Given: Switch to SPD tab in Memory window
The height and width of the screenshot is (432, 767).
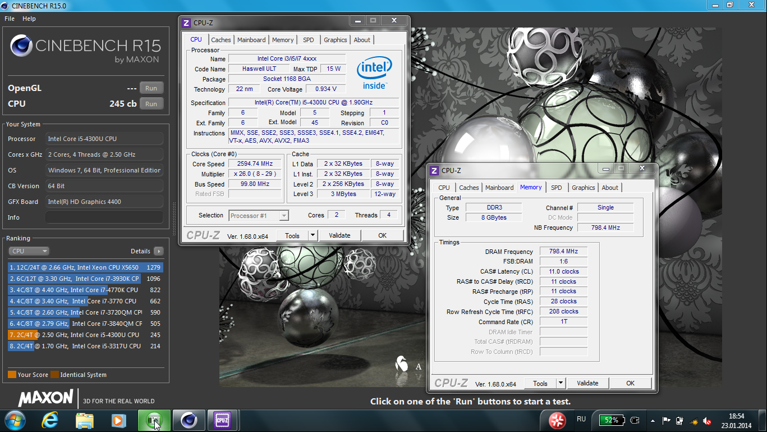Looking at the screenshot, I should tap(556, 188).
